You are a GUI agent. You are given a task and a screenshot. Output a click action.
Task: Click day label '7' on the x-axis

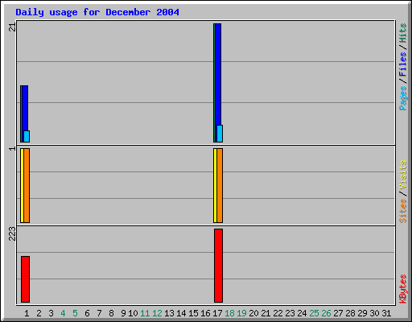click(99, 313)
